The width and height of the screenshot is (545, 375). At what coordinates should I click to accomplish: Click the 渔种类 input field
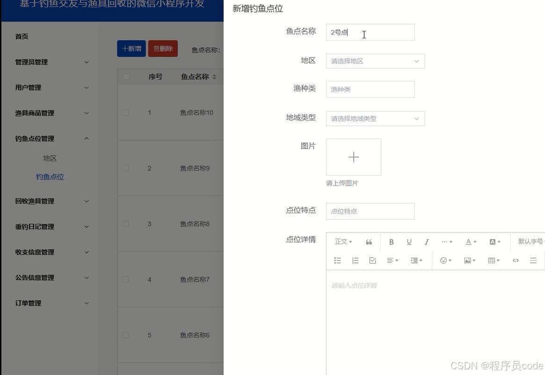pos(370,89)
